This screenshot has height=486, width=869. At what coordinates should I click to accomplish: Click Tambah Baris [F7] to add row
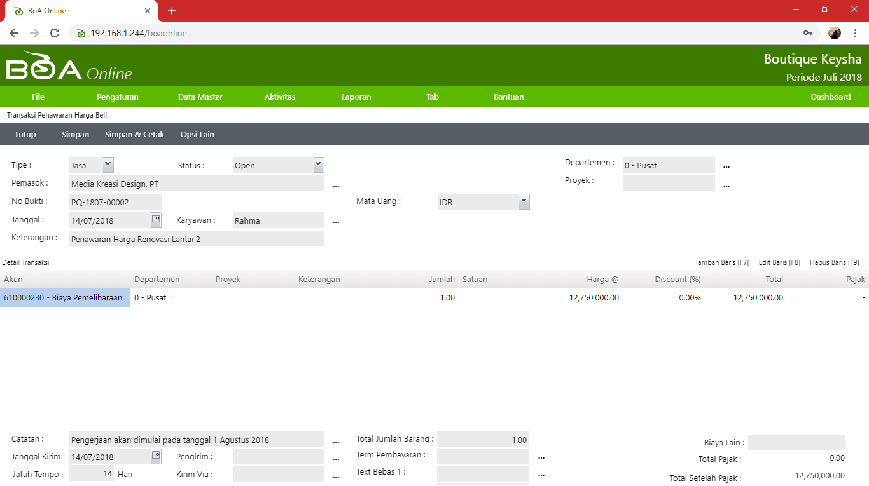coord(721,262)
